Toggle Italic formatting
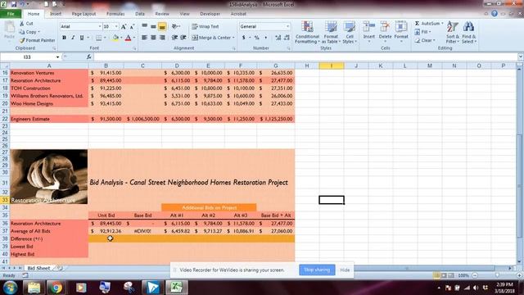This screenshot has height=295, width=524. [73, 38]
